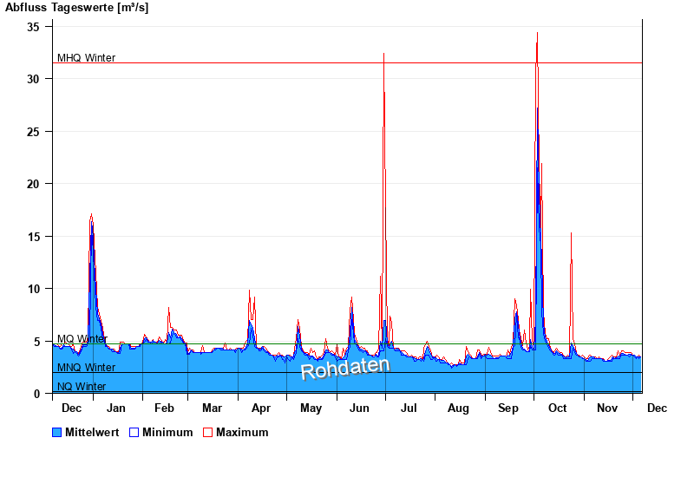Click the white Minimum legend swatch

coord(134,432)
